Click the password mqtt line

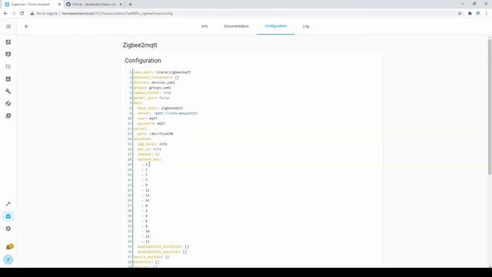(x=151, y=124)
